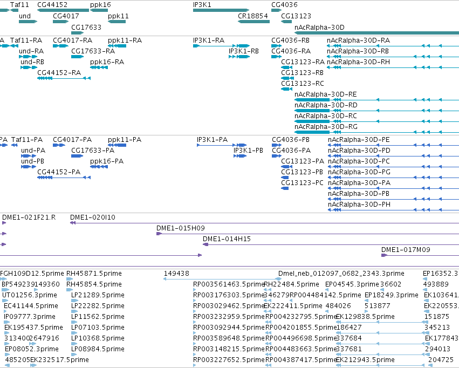The width and height of the screenshot is (459, 368).
Task: Click the EK129838.5prime EST label
Action: pyautogui.click(x=365, y=317)
